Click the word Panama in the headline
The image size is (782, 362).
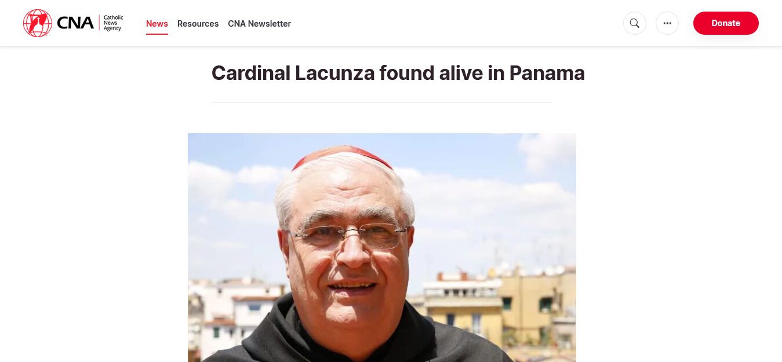(547, 73)
